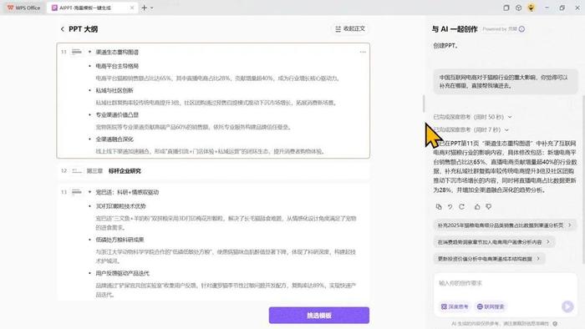Viewport: 585px width, 329px height.
Task: Click the 收起正文 button
Action: click(350, 28)
